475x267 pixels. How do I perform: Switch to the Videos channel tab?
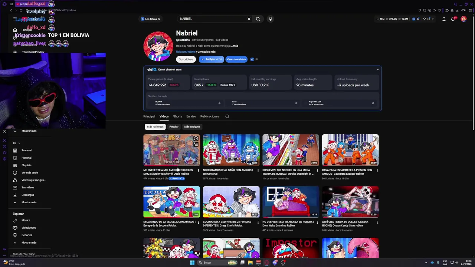tap(164, 116)
